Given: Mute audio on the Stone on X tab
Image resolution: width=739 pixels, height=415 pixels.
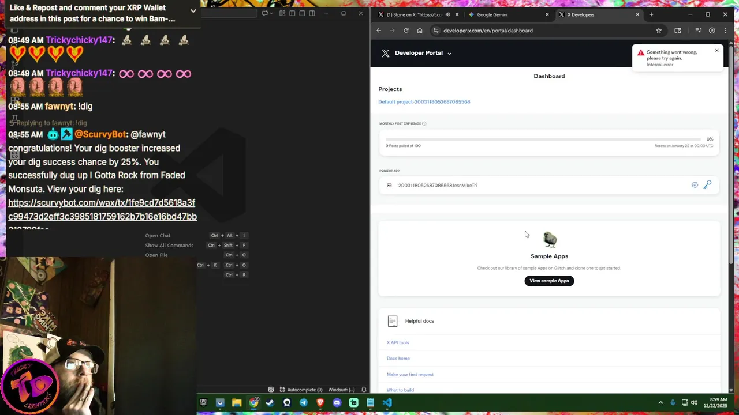Looking at the screenshot, I should pos(447,14).
